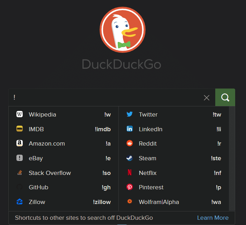Click the LinkedIn icon

130,129
